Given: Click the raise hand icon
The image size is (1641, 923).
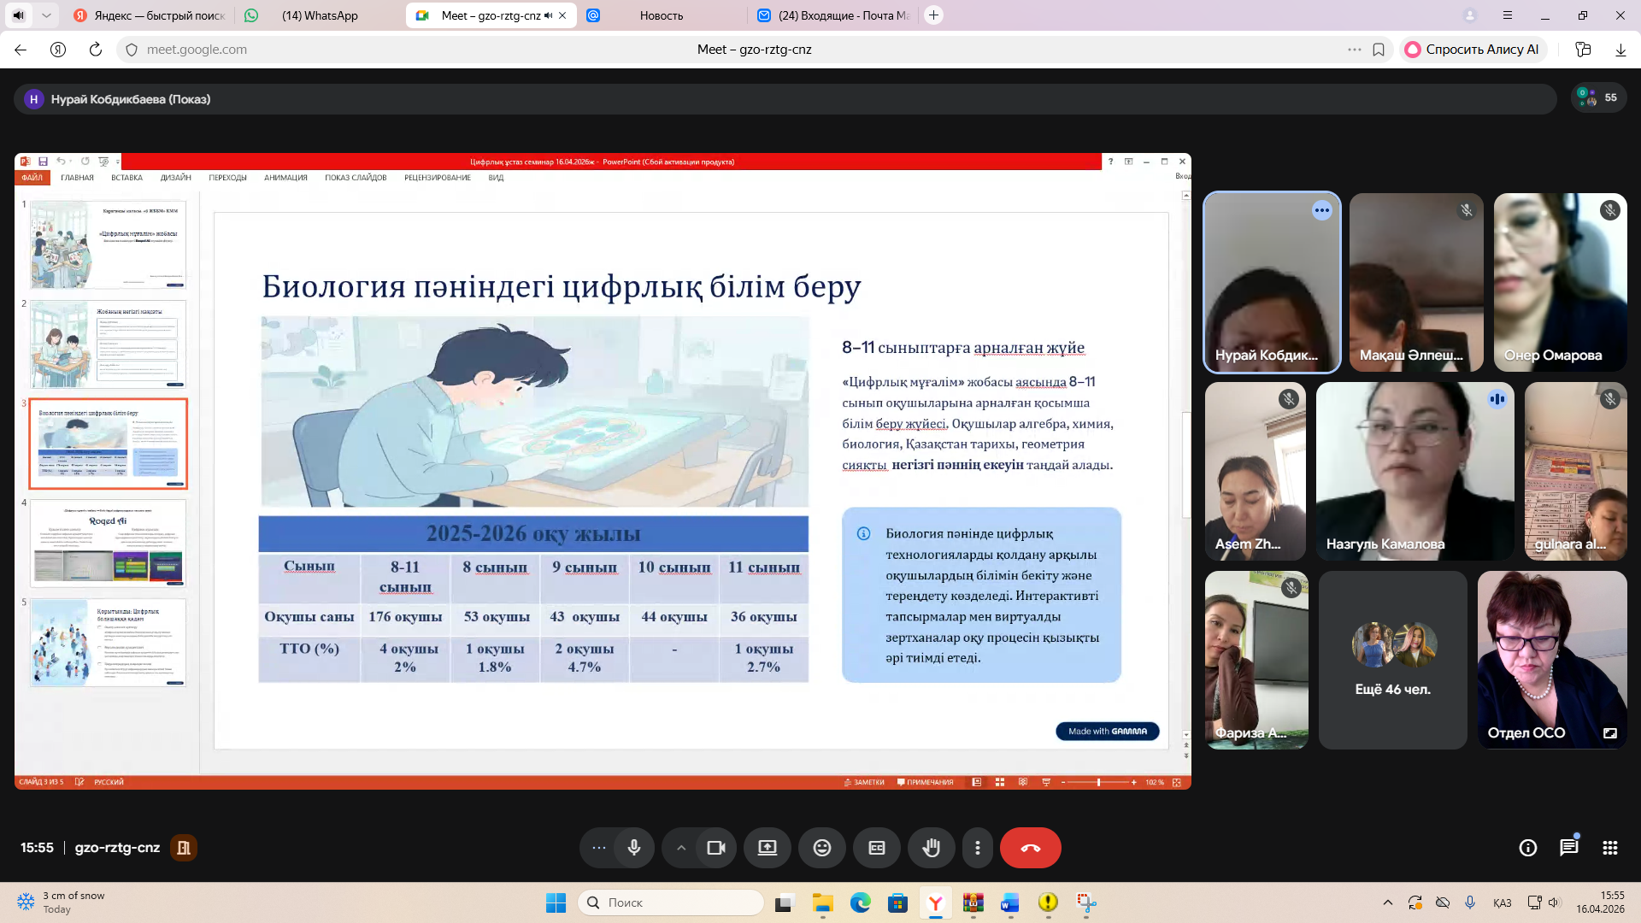Looking at the screenshot, I should [x=931, y=848].
